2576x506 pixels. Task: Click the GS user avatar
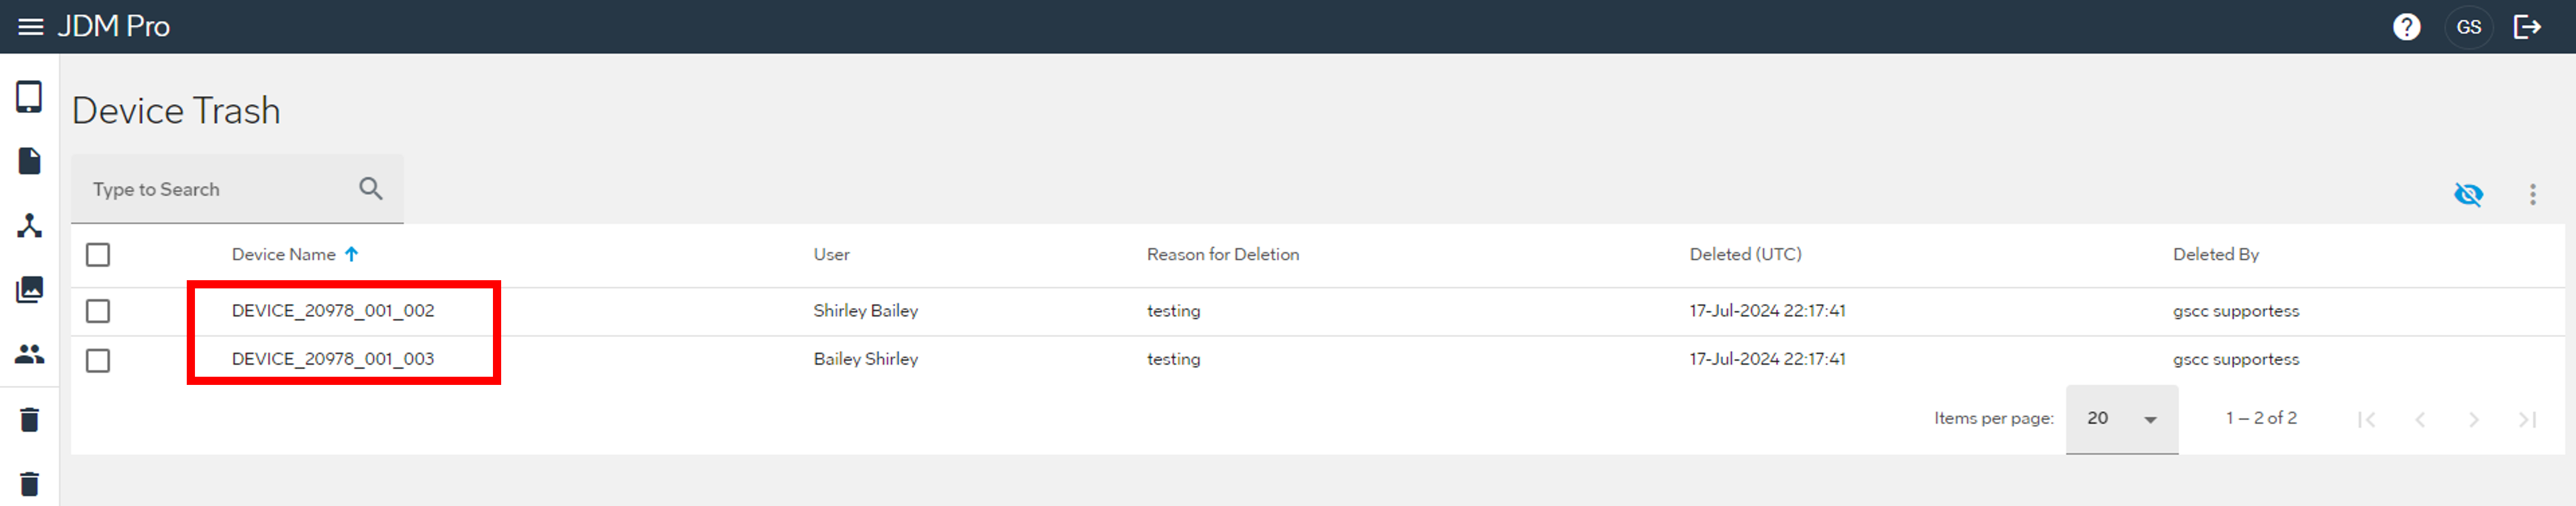[x=2468, y=27]
